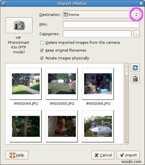Click the HP PhotoSmart camera icon button

(x=19, y=25)
